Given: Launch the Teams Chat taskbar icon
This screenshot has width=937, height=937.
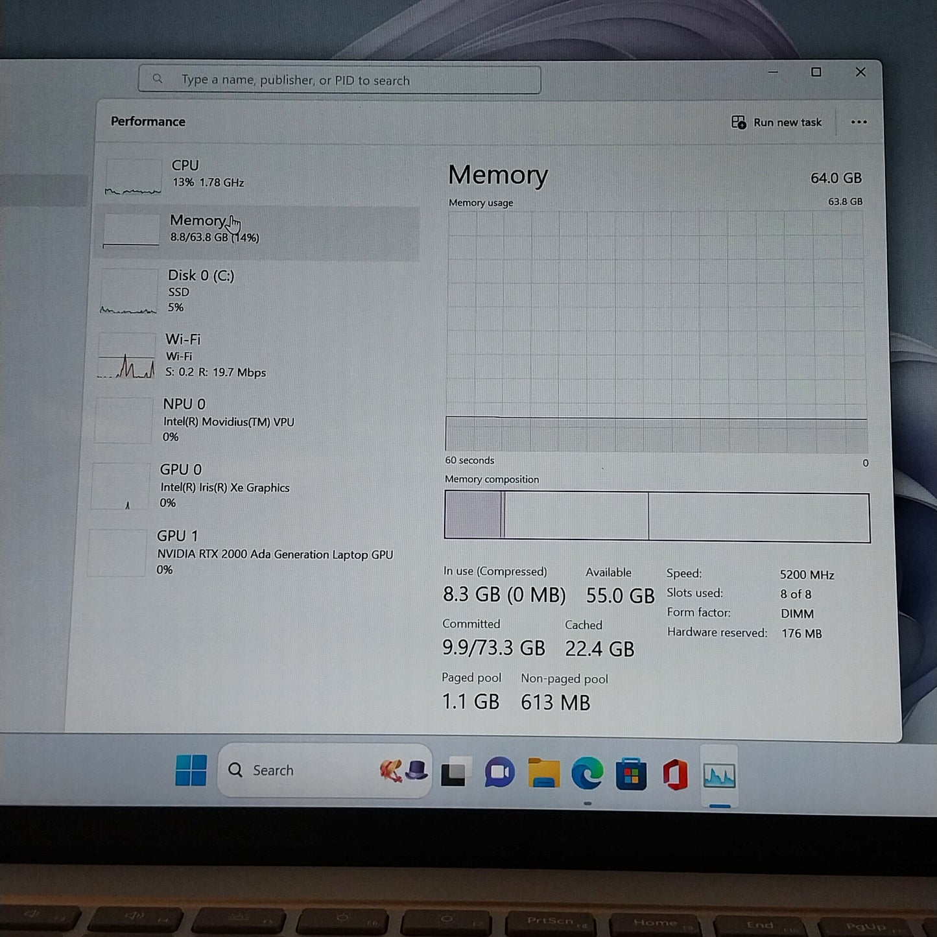Looking at the screenshot, I should [x=499, y=772].
